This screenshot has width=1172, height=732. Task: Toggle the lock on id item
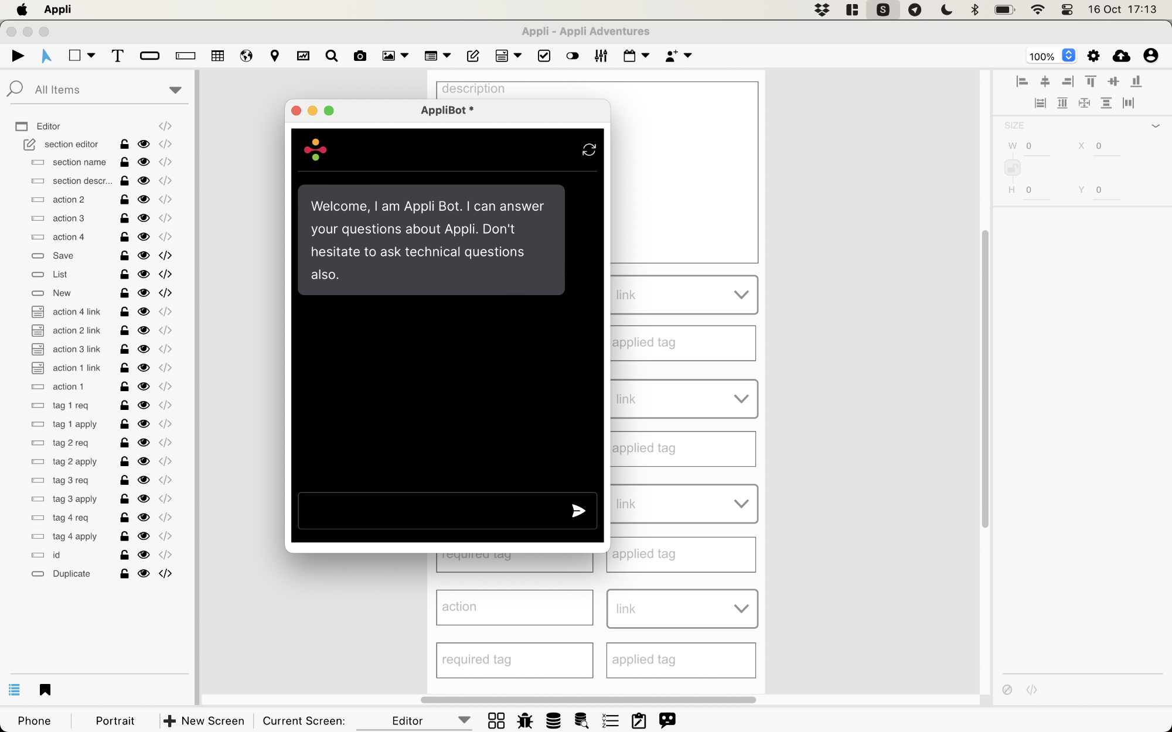[x=124, y=555]
